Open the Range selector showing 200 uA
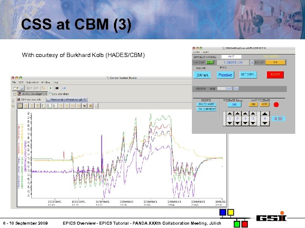Screen dimensions: 305x228 click(x=202, y=75)
